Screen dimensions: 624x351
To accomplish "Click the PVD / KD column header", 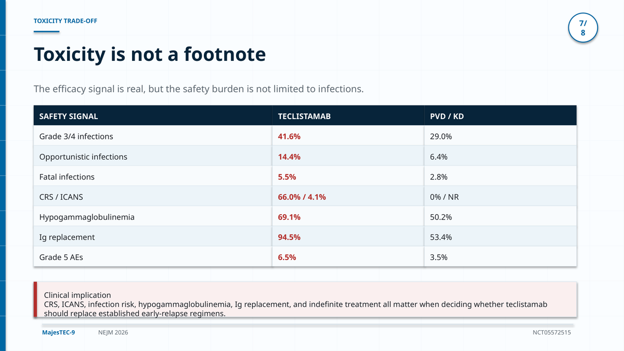I will tap(447, 116).
